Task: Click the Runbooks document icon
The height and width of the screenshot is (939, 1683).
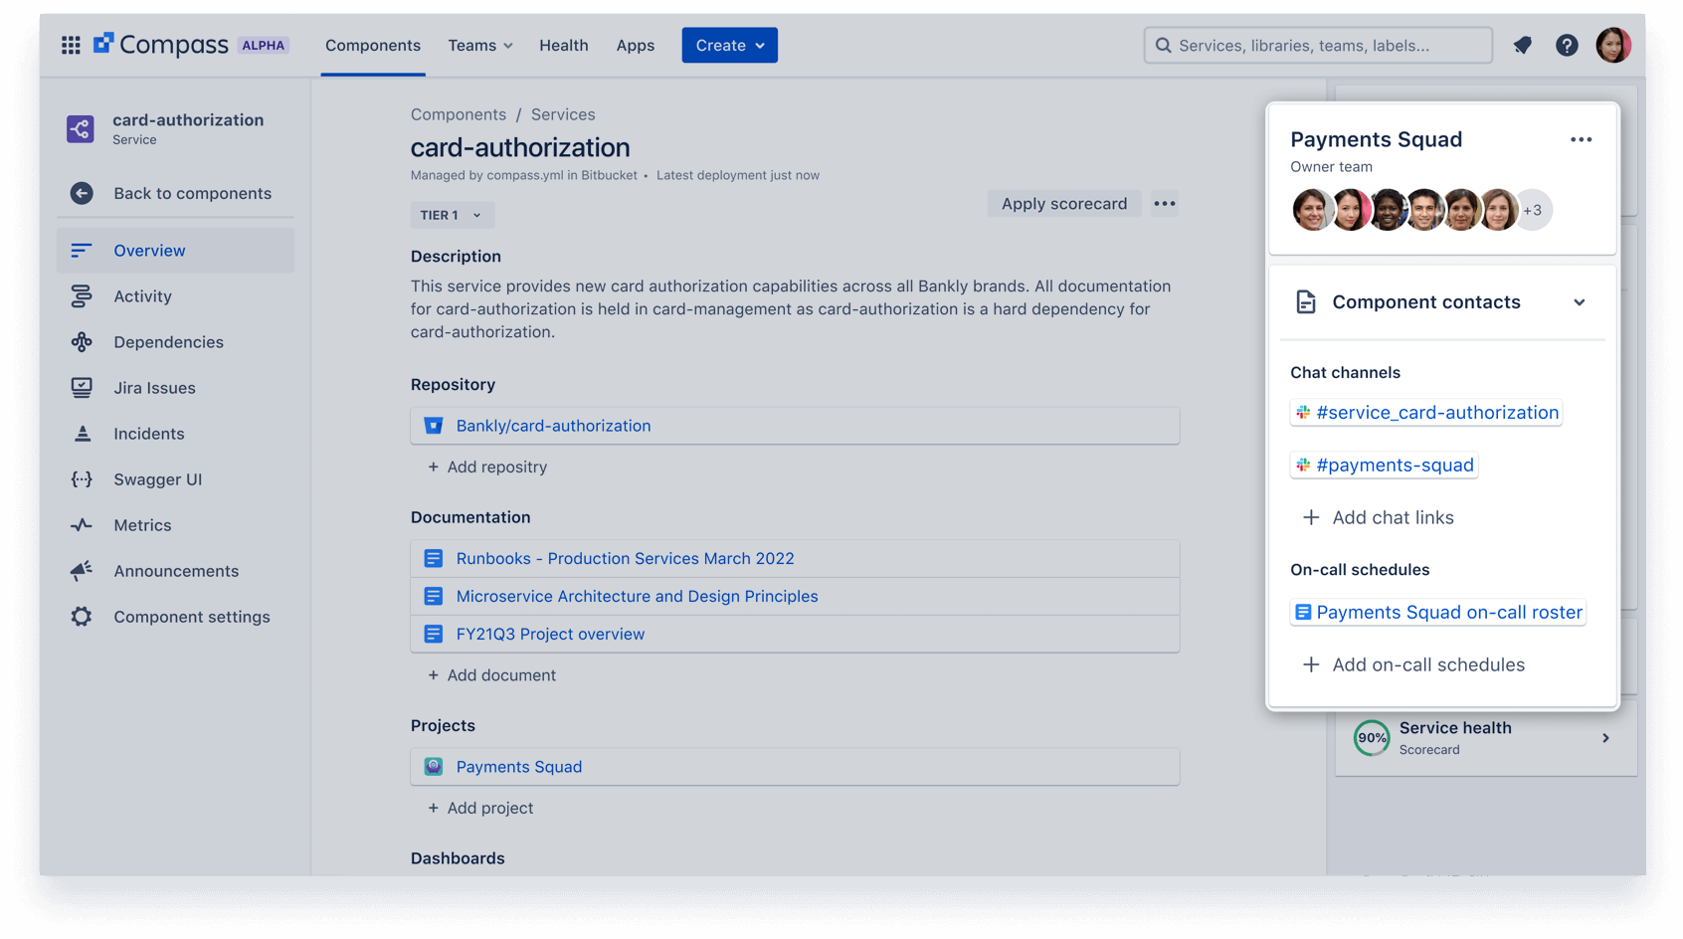Action: point(434,559)
